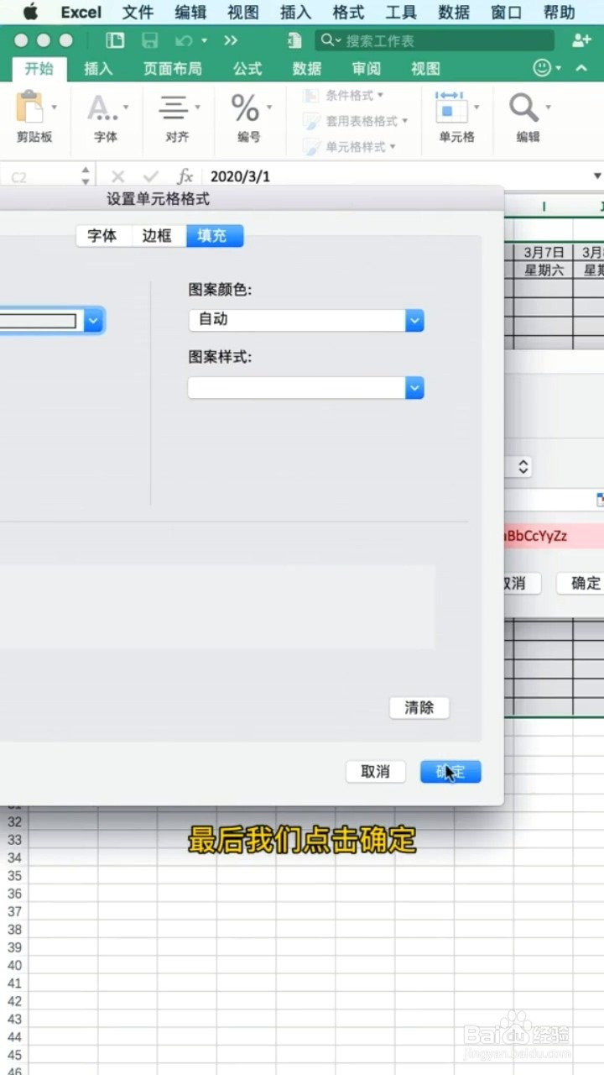Image resolution: width=604 pixels, height=1075 pixels.
Task: Switch to the 审阅 ribbon tab
Action: point(366,69)
